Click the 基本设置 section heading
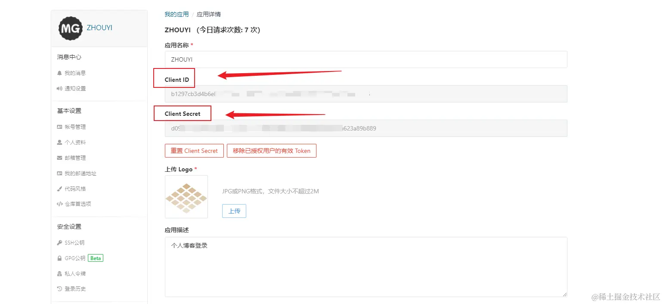Screen dimensions: 663x304 tap(69, 111)
